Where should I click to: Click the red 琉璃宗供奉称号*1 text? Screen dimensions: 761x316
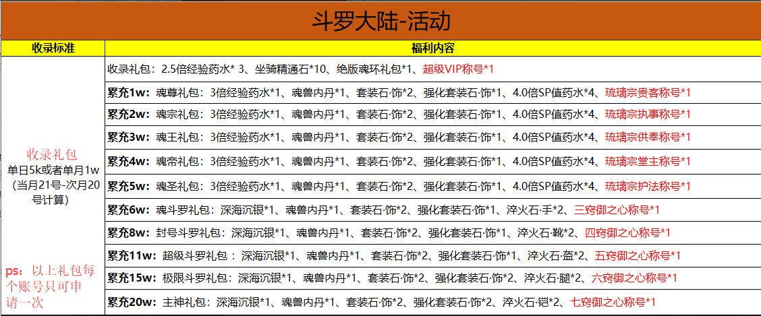click(x=648, y=137)
